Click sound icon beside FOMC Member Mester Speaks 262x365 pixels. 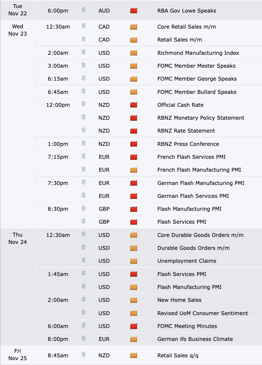point(83,66)
